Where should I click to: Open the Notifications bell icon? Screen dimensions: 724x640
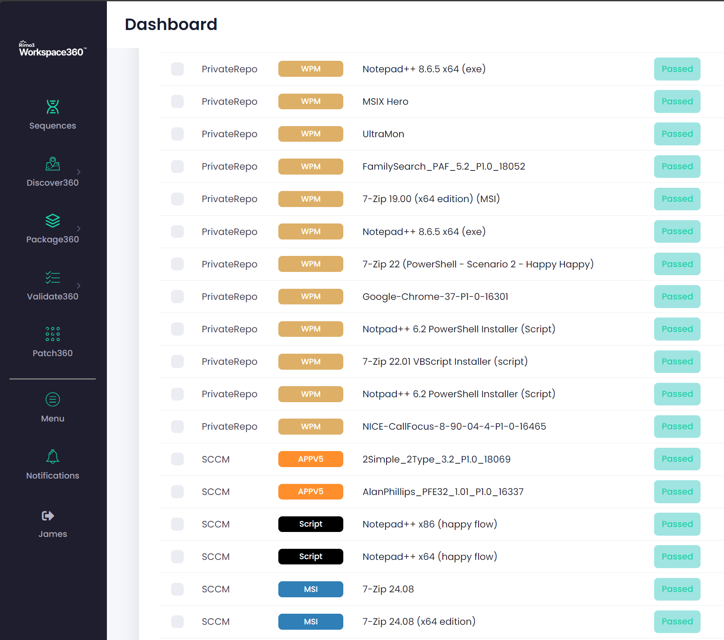point(53,456)
